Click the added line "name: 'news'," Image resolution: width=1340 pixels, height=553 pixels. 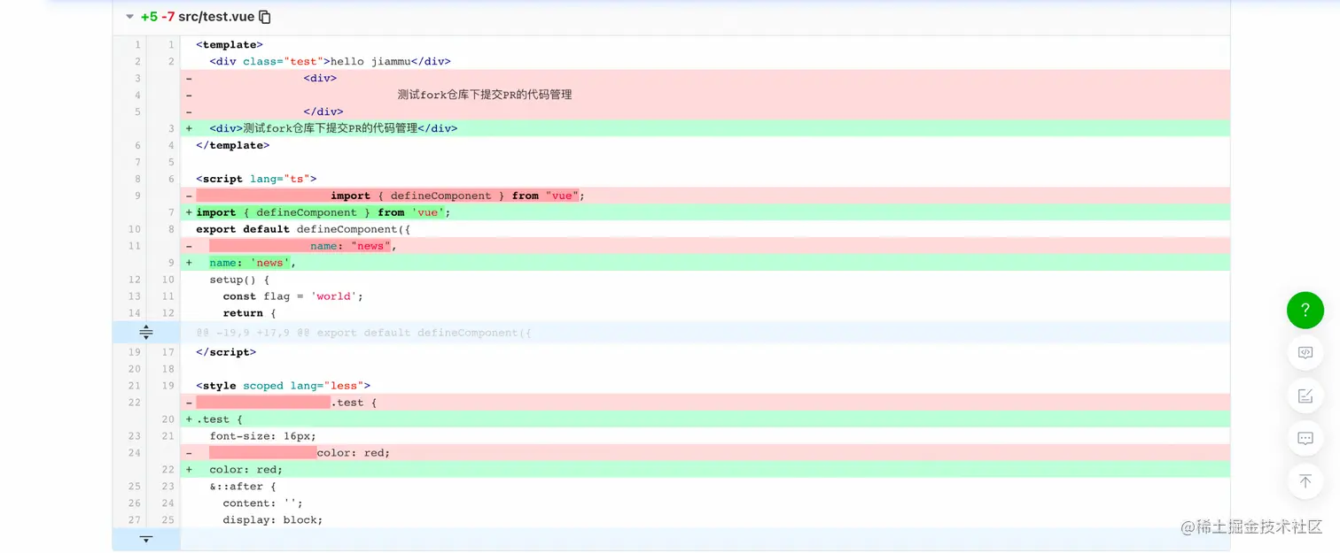[x=705, y=263]
